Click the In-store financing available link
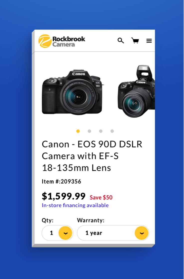 click(75, 205)
